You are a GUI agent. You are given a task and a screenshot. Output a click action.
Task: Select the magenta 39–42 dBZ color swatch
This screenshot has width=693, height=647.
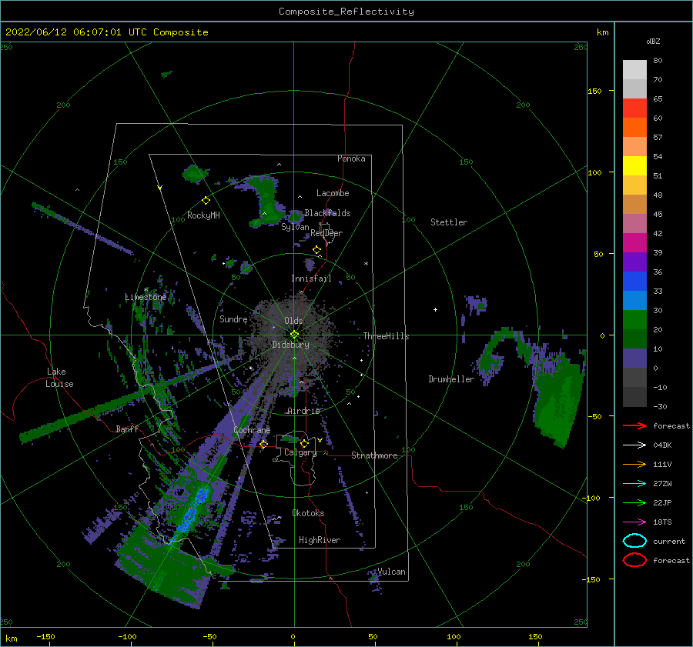pyautogui.click(x=634, y=243)
